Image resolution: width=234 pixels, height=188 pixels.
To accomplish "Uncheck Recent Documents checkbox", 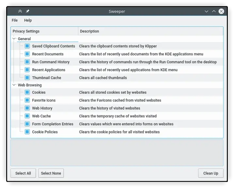I will point(27,54).
